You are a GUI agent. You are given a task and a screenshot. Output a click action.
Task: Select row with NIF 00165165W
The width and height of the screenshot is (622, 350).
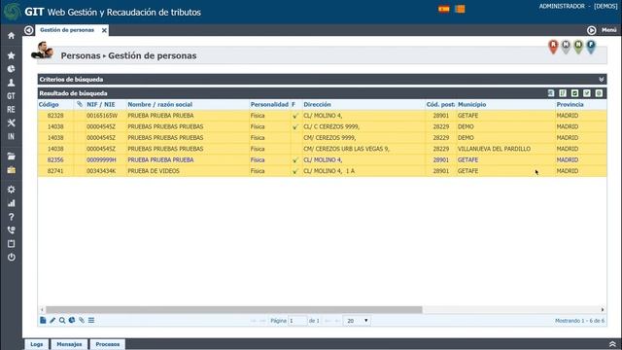pos(322,116)
